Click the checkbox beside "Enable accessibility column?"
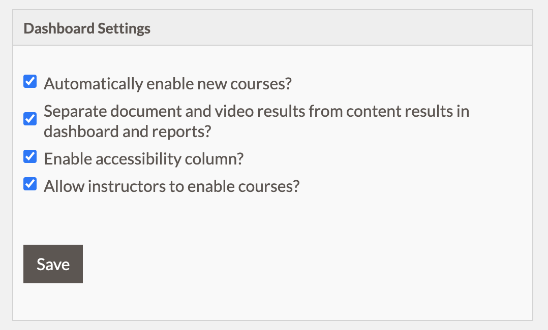548x330 pixels. 29,156
